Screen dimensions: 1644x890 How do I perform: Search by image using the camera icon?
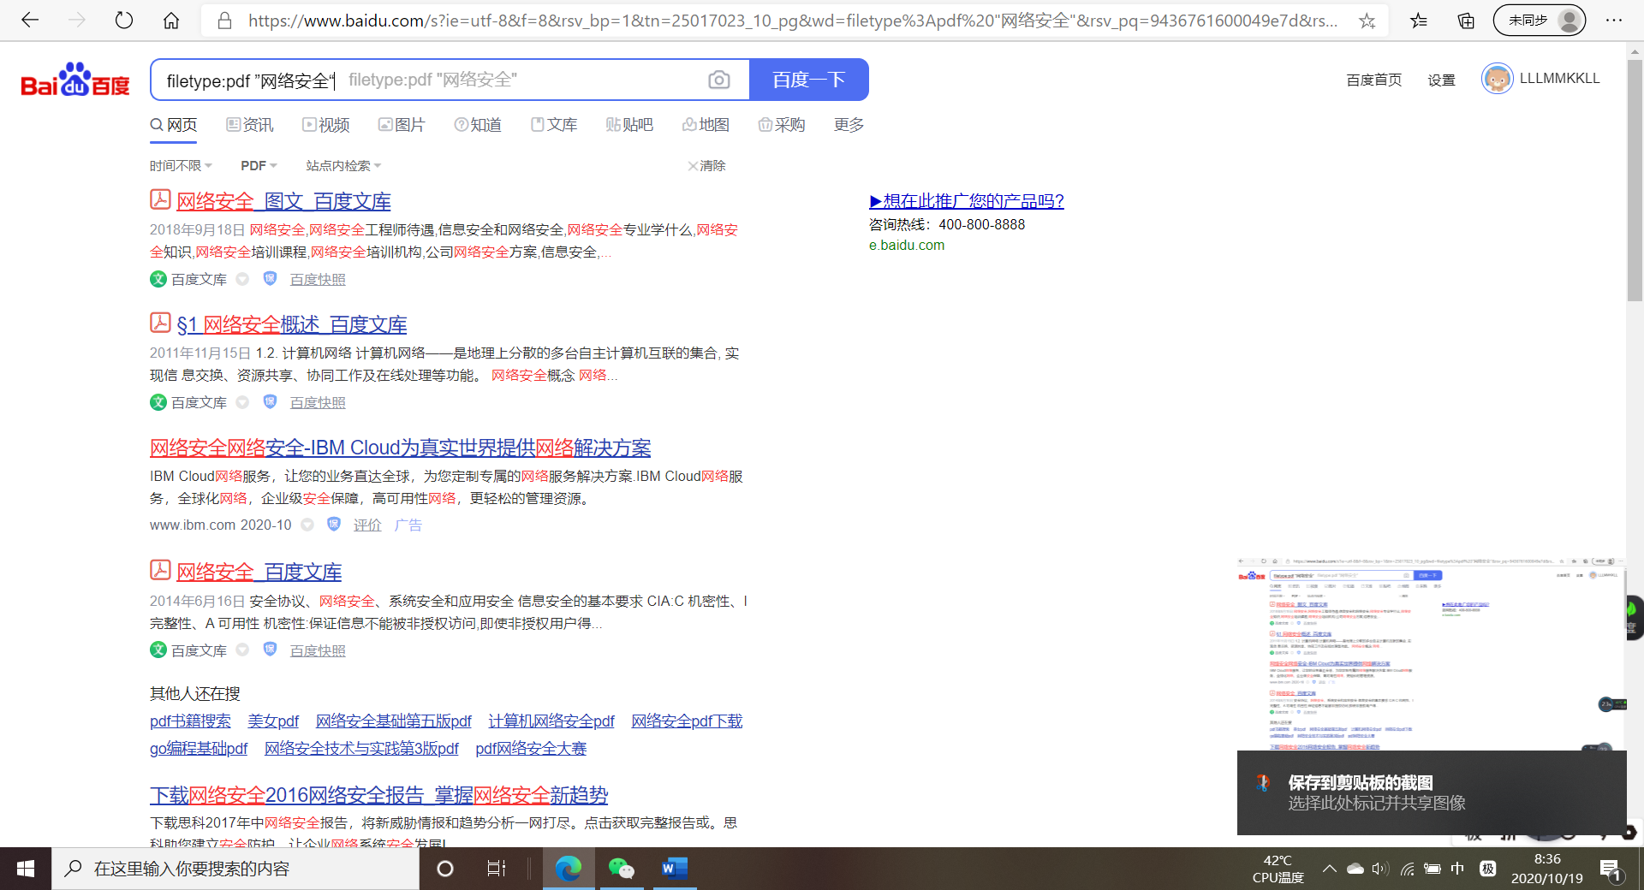coord(719,80)
